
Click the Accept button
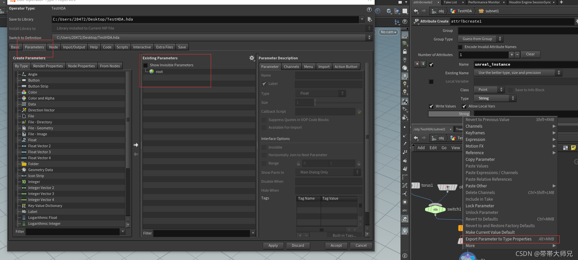[336, 246]
